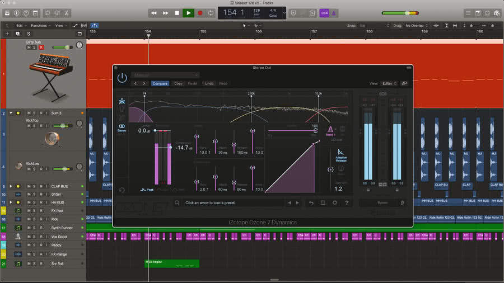Open the Quick Help question-mark icon
Screen dimensions: 504x283
pyautogui.click(x=26, y=13)
